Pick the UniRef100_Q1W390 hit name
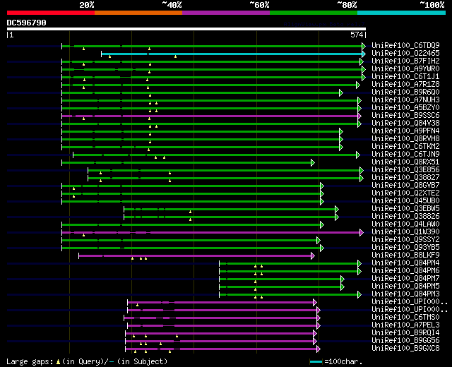 point(405,232)
